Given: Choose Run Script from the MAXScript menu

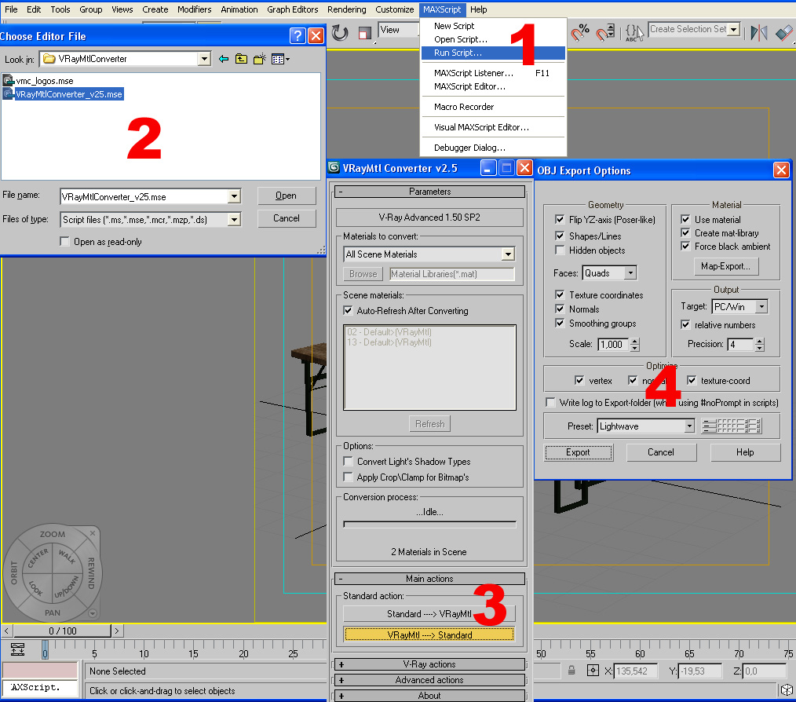Looking at the screenshot, I should 458,53.
